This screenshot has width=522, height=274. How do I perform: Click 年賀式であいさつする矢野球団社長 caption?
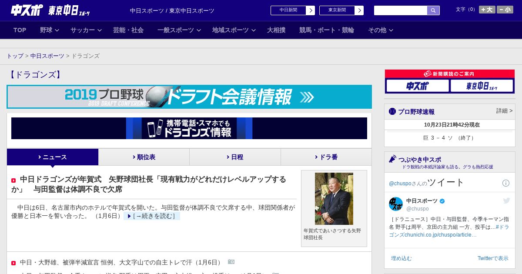coord(332,234)
